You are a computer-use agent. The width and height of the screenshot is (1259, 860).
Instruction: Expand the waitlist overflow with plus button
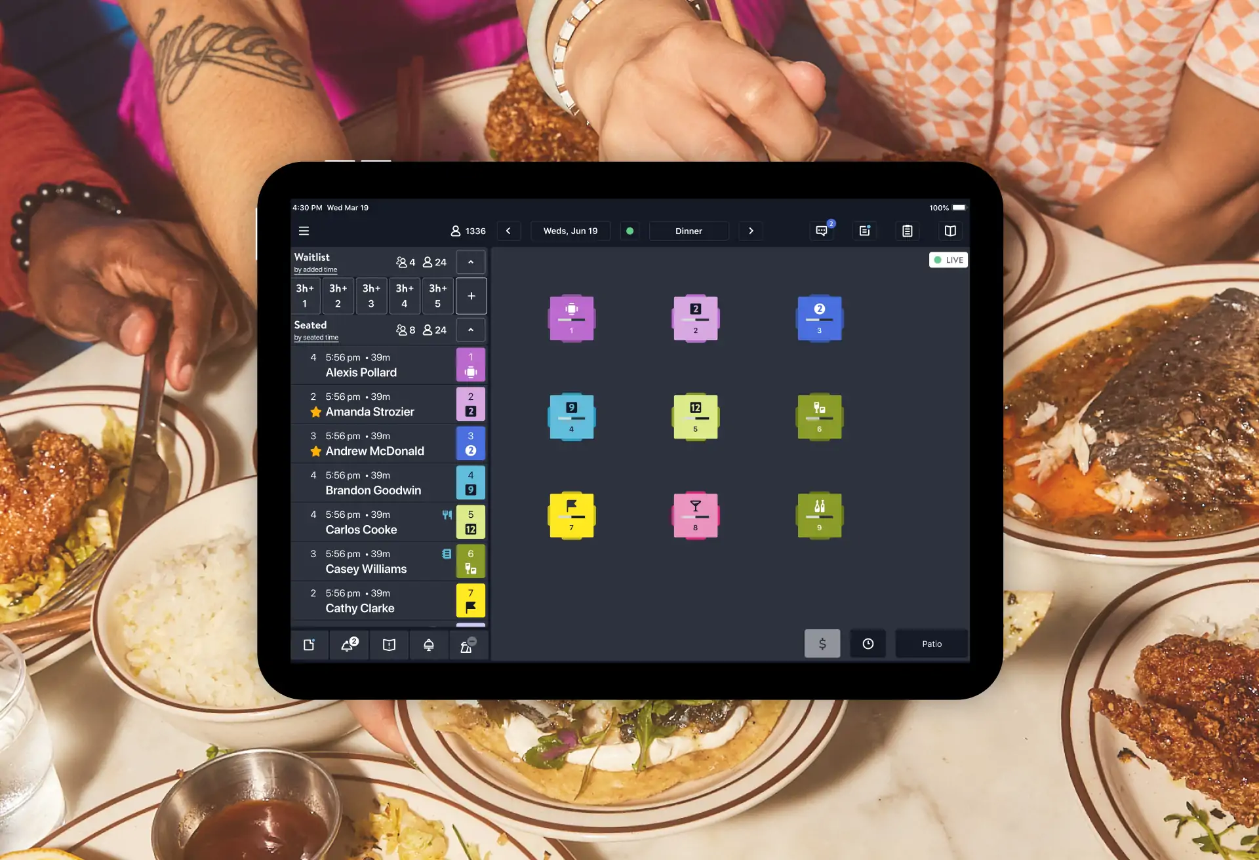tap(471, 296)
